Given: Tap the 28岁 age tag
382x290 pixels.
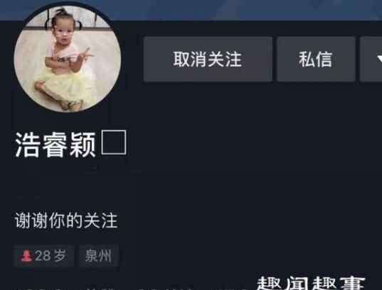Looking at the screenshot, I should coord(44,256).
